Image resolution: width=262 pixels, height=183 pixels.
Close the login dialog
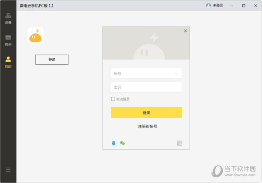click(185, 31)
